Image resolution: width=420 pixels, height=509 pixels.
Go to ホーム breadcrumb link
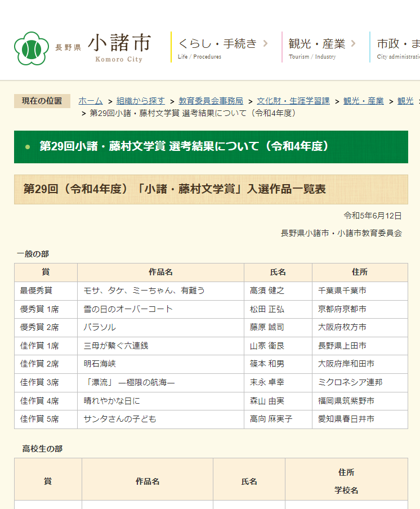[x=91, y=101]
